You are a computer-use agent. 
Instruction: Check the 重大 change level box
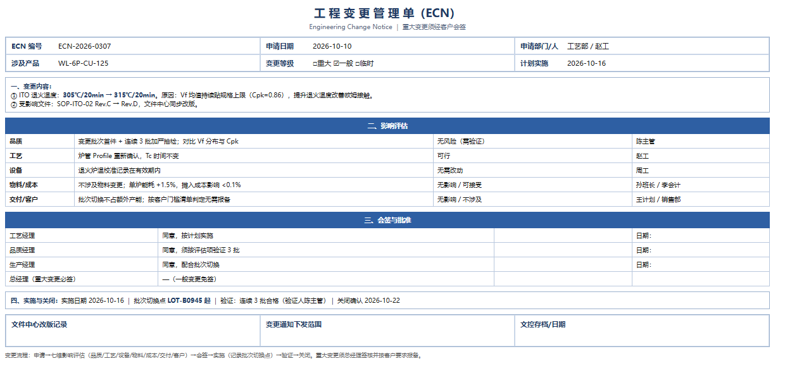click(x=315, y=63)
